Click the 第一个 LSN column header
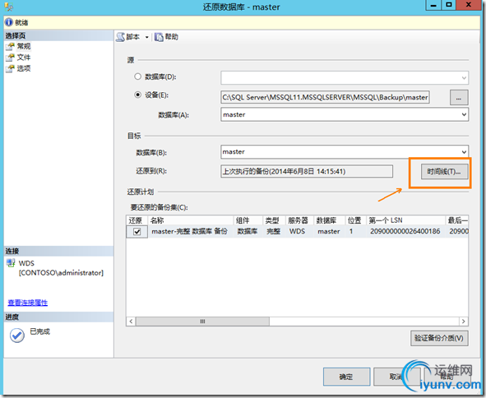The image size is (486, 398). click(405, 220)
